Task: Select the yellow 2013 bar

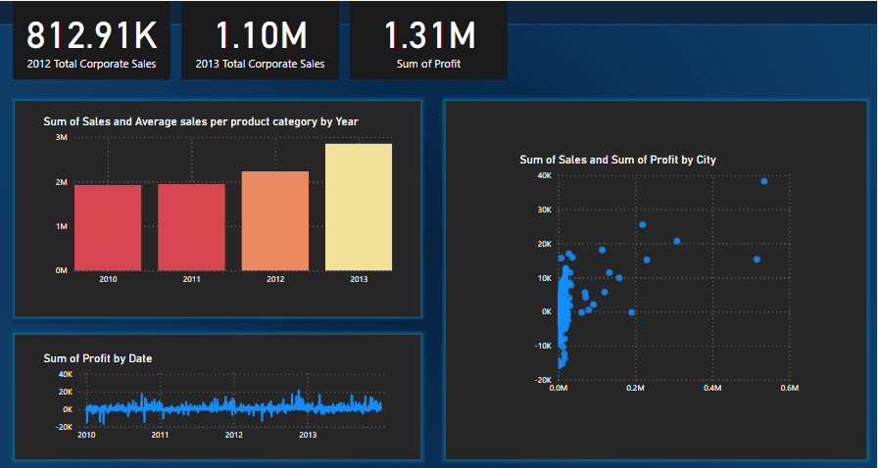Action: click(359, 208)
